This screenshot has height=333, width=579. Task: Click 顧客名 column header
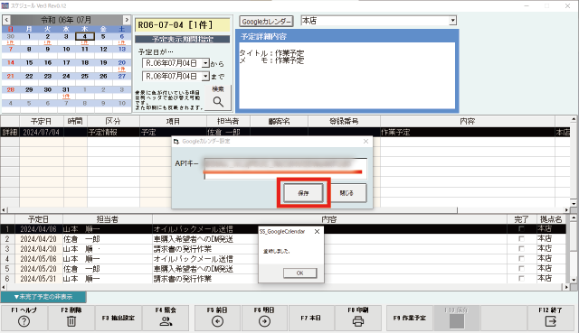coord(280,121)
